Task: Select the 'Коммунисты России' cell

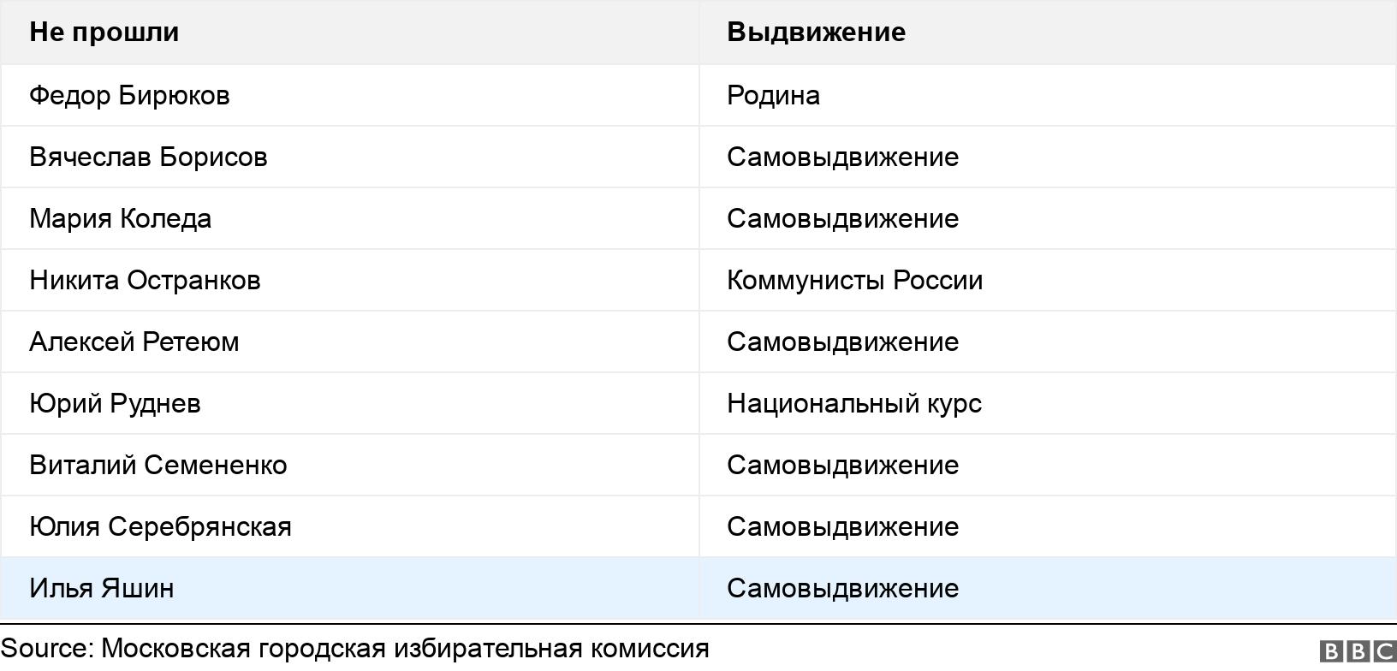Action: point(854,280)
